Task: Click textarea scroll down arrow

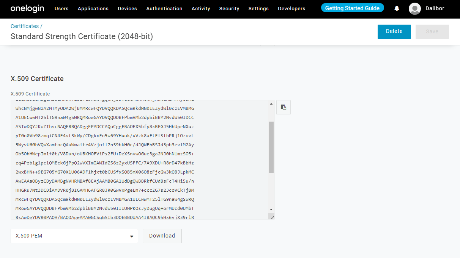Action: 271,209
